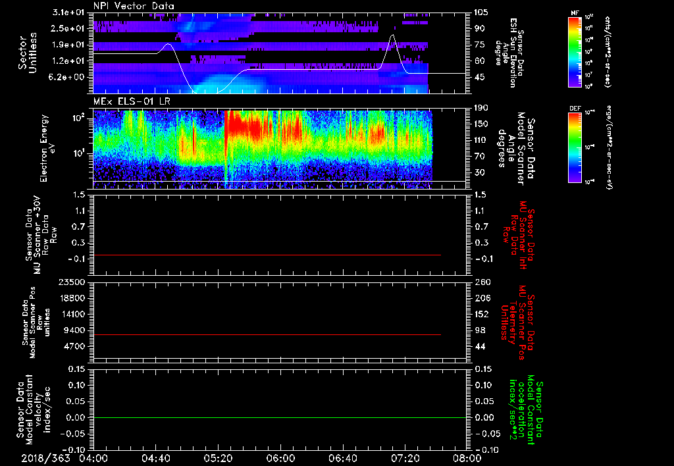Select the 'MEx ELS-01 LR' panel title
The image size is (674, 466).
130,102
